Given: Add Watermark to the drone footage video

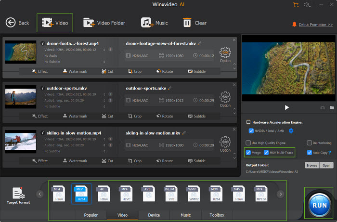Looking at the screenshot, I should (75, 71).
